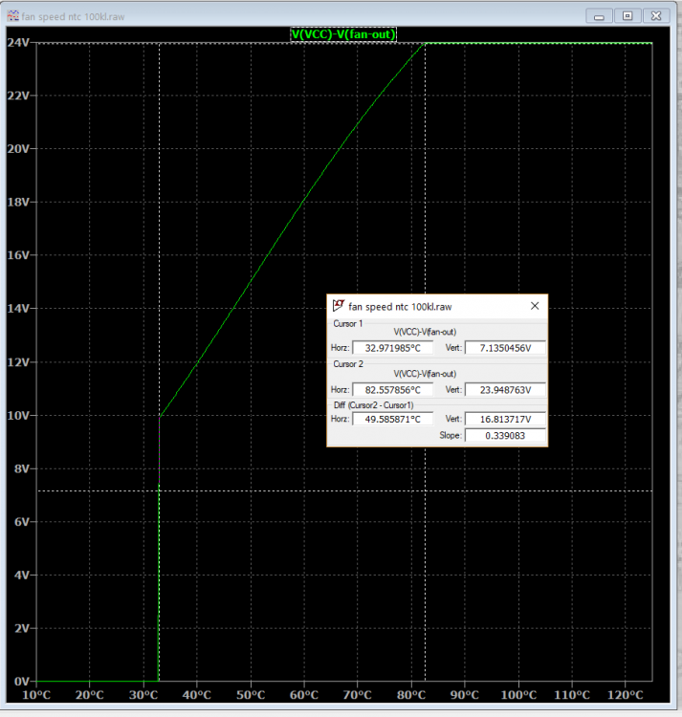Viewport: 682px width, 717px height.
Task: Close the cursor readout dialog
Action: [535, 306]
